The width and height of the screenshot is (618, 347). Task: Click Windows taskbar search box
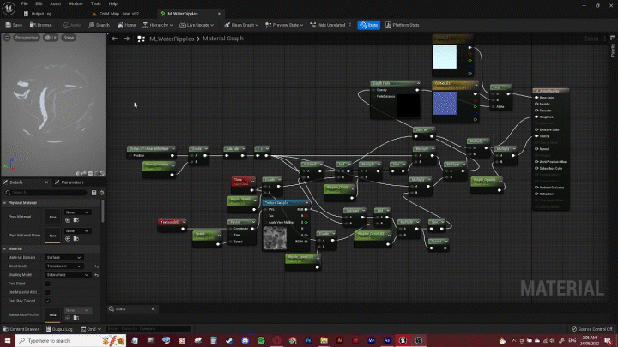click(70, 340)
